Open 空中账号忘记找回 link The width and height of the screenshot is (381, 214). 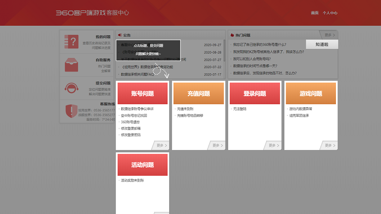pos(134,115)
